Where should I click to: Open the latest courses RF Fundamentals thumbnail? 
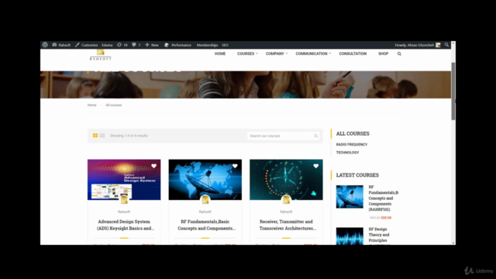(350, 197)
